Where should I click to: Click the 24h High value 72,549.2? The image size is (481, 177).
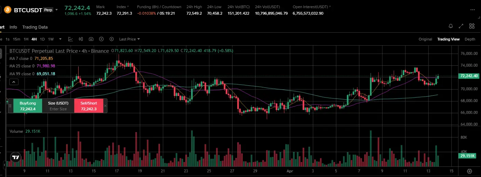[194, 13]
